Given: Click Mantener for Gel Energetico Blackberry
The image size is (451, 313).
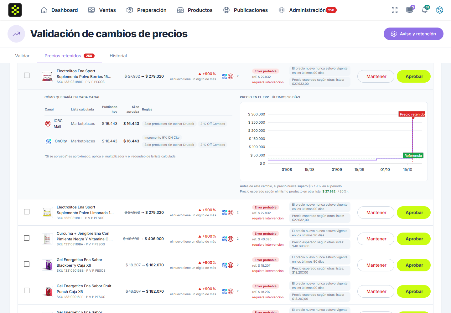Looking at the screenshot, I should click(376, 265).
